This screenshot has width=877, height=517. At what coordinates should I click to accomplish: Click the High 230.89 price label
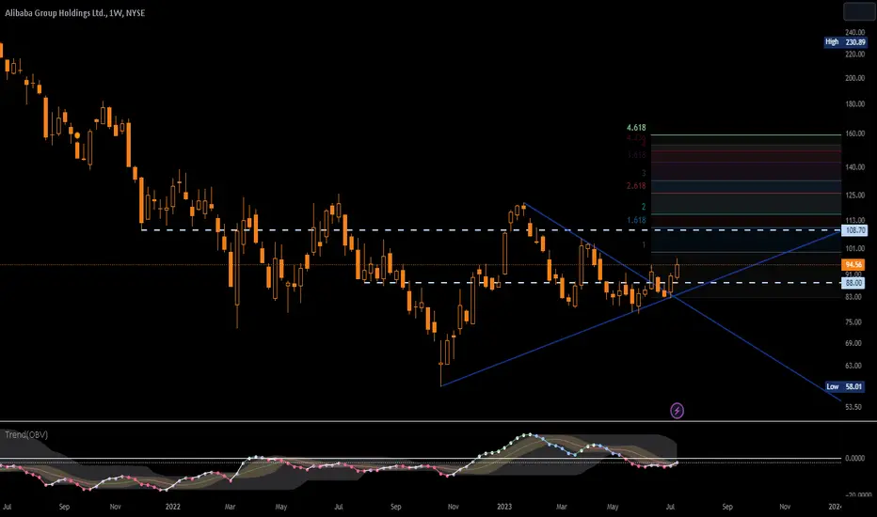[845, 42]
